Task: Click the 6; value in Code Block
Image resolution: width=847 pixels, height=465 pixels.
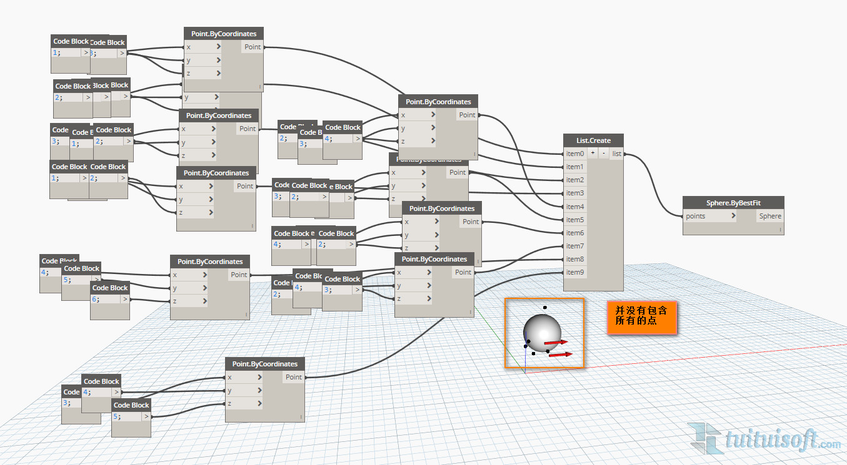Action: 97,299
